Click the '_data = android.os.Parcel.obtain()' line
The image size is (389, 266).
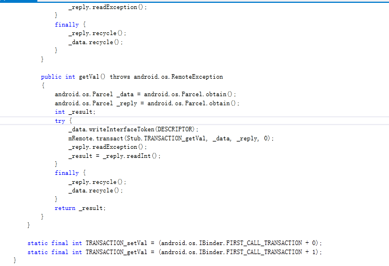[x=146, y=94]
